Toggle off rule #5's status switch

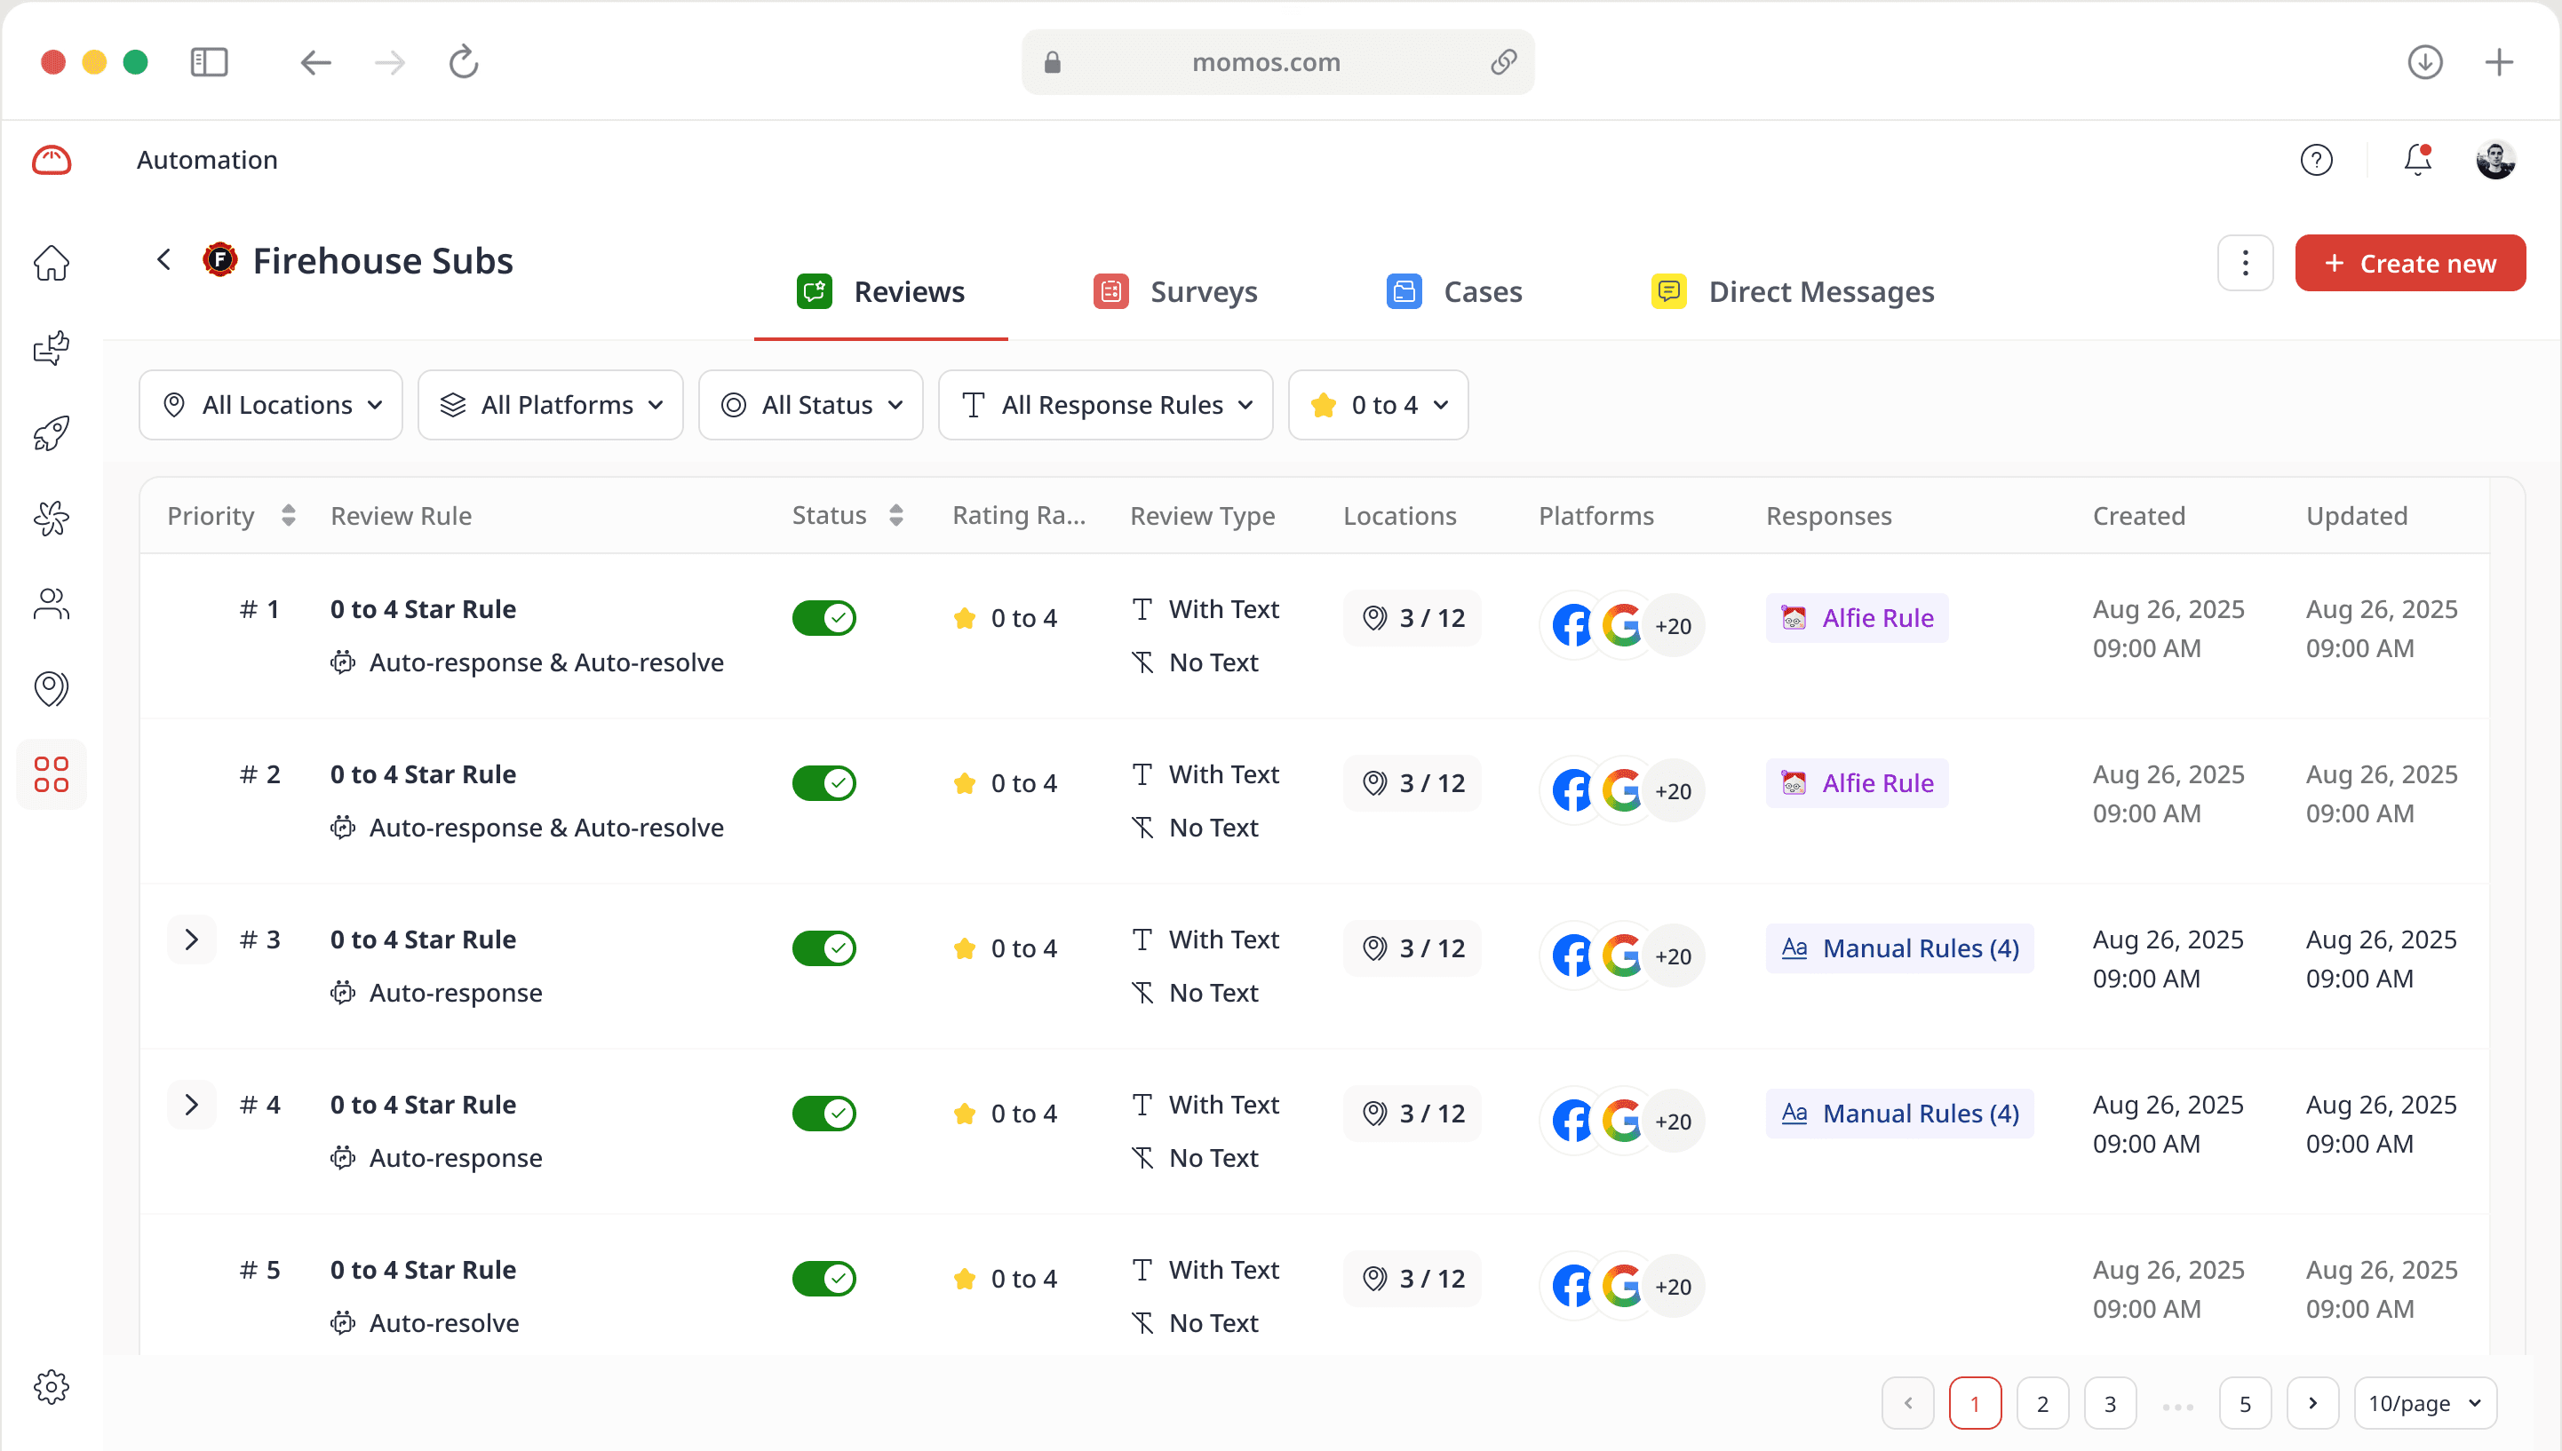(x=823, y=1279)
